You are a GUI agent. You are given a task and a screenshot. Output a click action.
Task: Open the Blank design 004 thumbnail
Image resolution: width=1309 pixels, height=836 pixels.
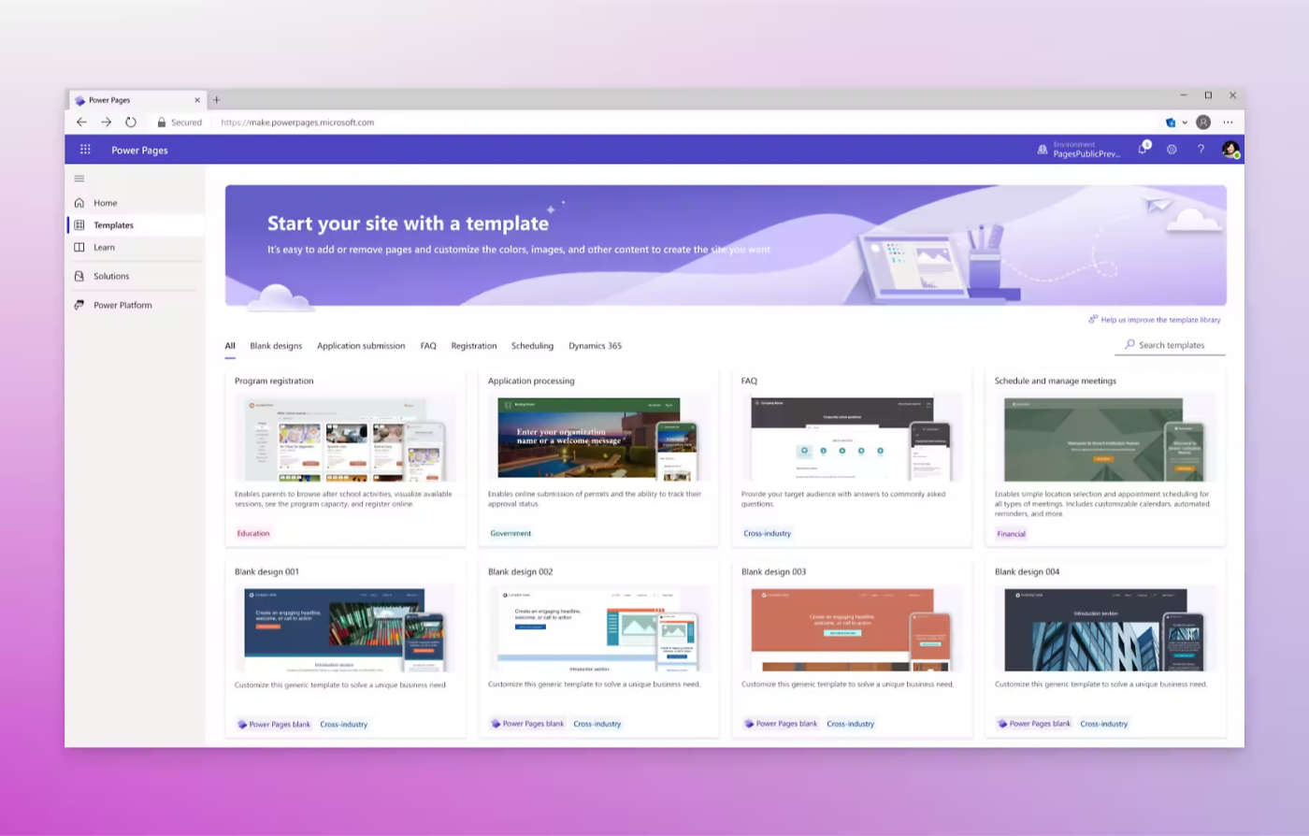(x=1105, y=628)
